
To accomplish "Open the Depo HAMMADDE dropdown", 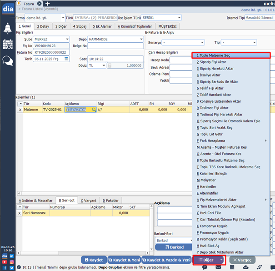I will pos(140,39).
